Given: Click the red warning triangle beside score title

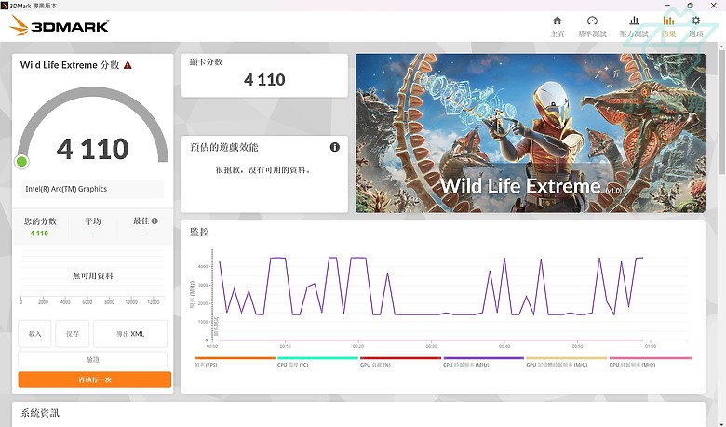Looking at the screenshot, I should click(128, 65).
